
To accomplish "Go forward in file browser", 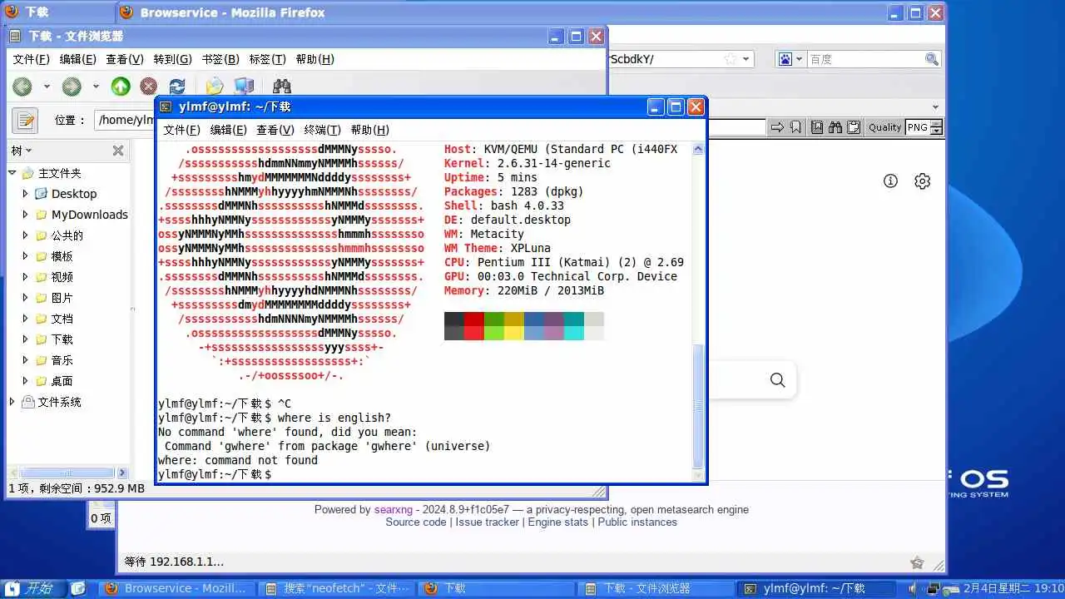I will tap(72, 87).
